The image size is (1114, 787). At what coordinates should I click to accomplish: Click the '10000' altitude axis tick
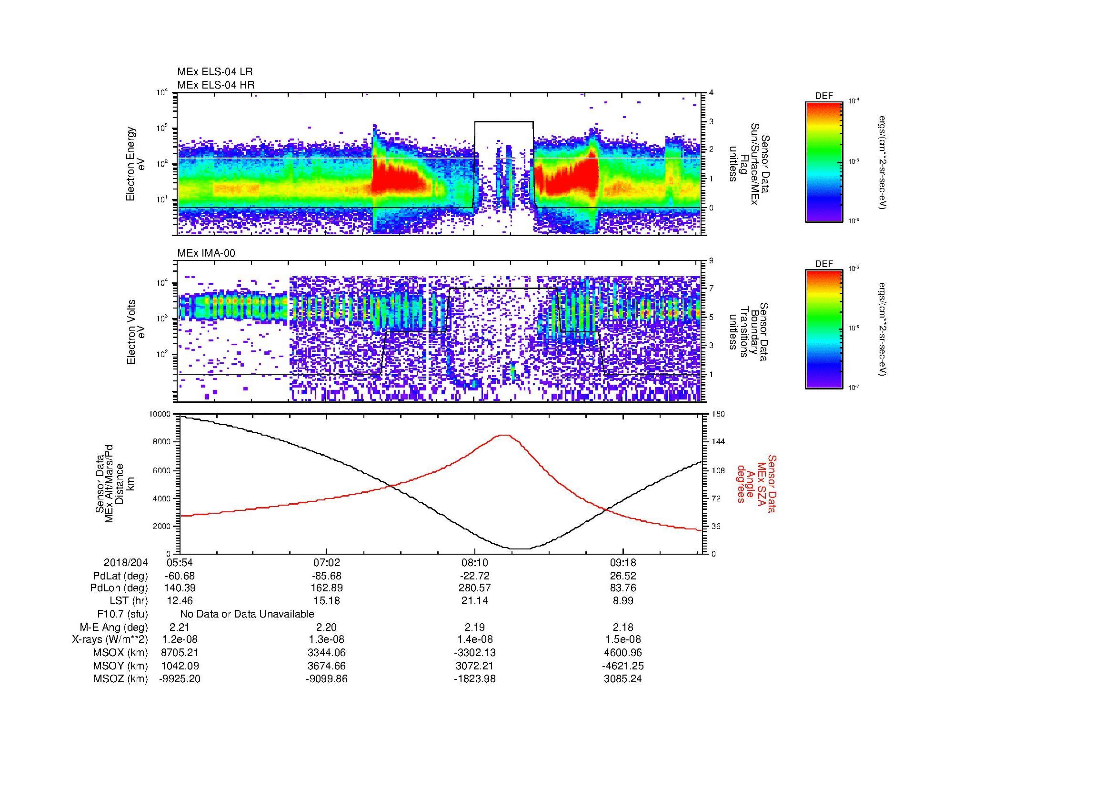pos(160,414)
